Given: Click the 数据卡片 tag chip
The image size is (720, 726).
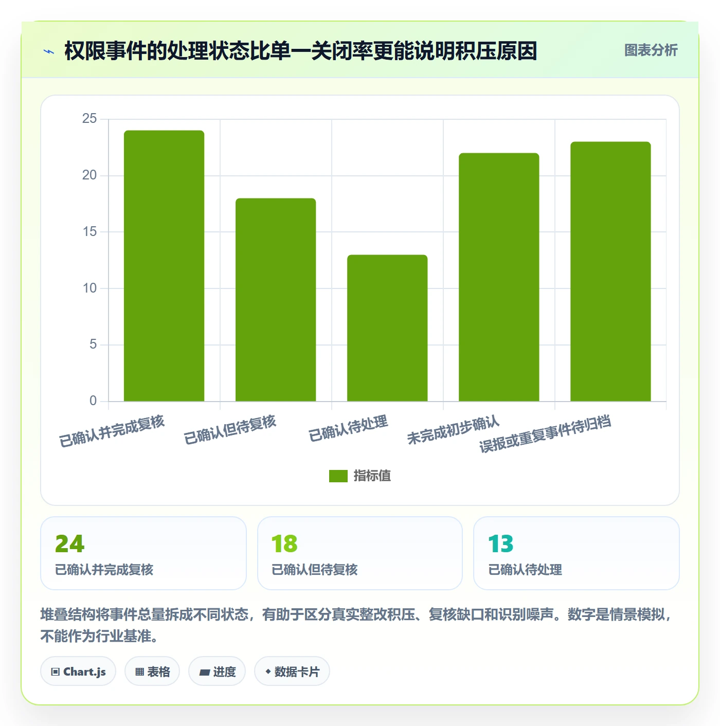Looking at the screenshot, I should pyautogui.click(x=292, y=671).
